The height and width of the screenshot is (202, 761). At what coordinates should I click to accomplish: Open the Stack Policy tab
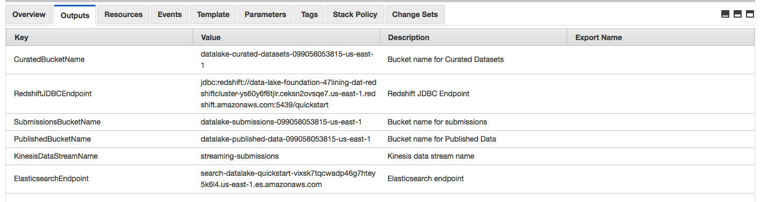355,14
